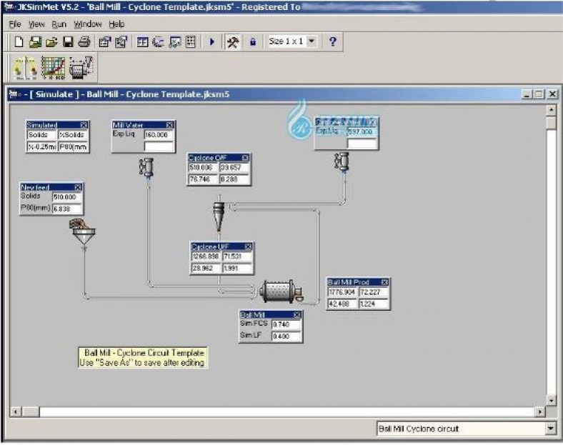The image size is (563, 445).
Task: Click Cyclone O/F value 0.288
Action: [234, 179]
